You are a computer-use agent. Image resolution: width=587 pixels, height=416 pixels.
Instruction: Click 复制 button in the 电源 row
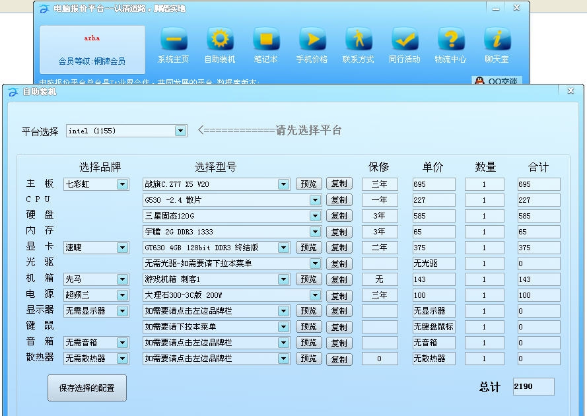tap(339, 296)
